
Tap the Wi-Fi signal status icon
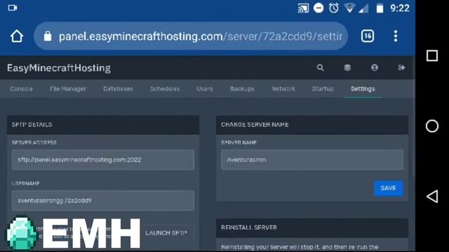[x=349, y=8]
